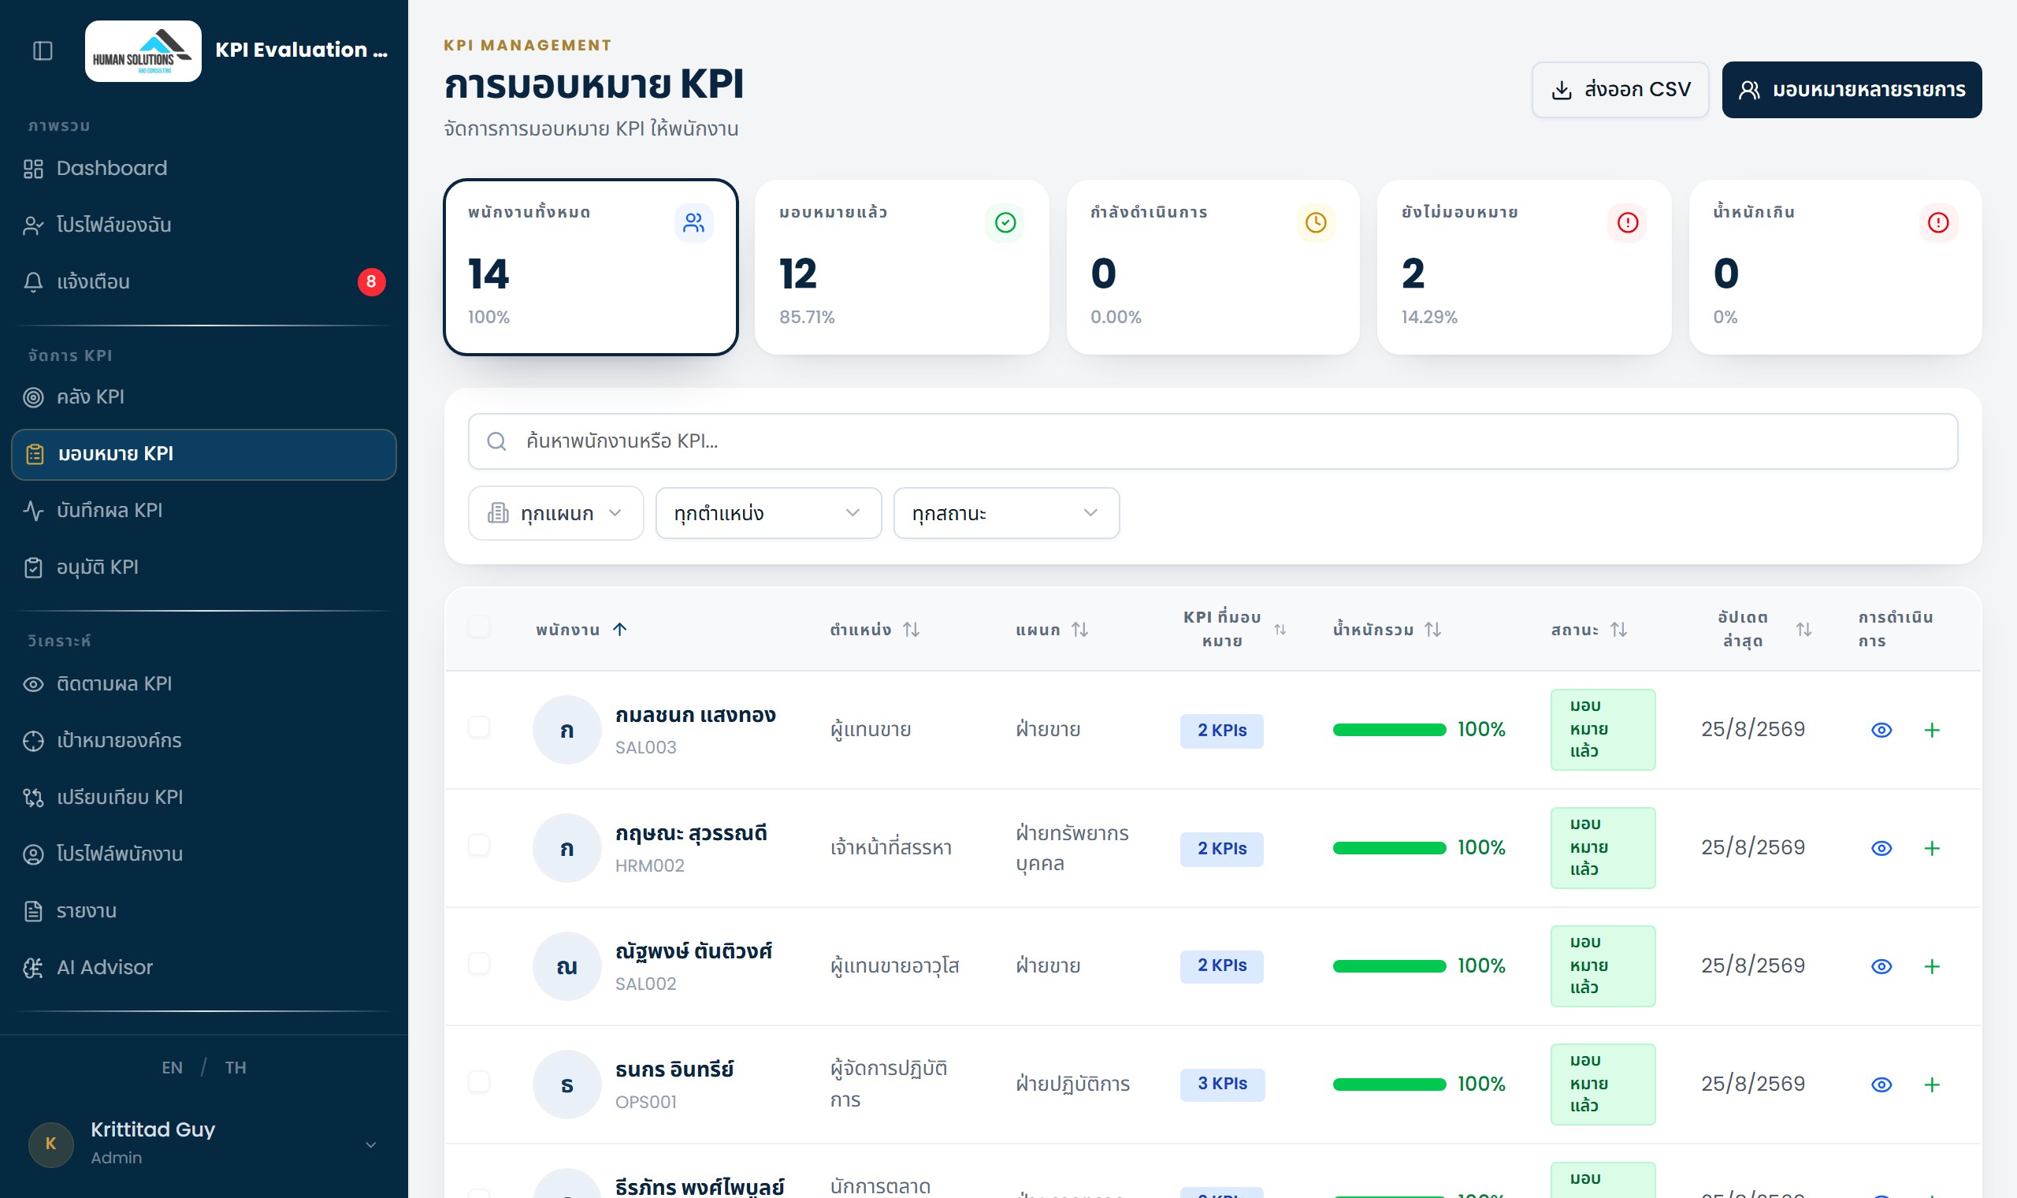Click the search box ค้นหาพนักงานหรือ KPI
Image resolution: width=2017 pixels, height=1198 pixels.
[1213, 441]
